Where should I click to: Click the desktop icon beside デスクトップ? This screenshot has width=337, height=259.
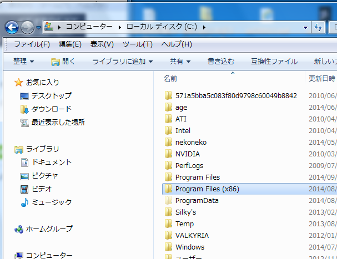[24, 96]
